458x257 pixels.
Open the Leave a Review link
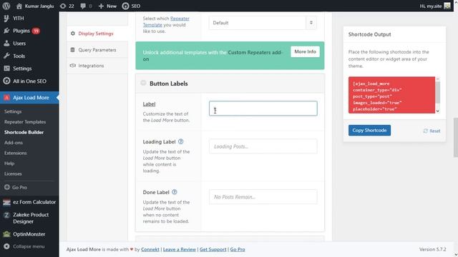coord(180,249)
